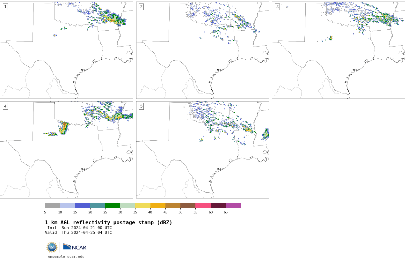The width and height of the screenshot is (408, 260).
Task: Select the blue 15-20 dBZ swatch
Action: click(83, 205)
